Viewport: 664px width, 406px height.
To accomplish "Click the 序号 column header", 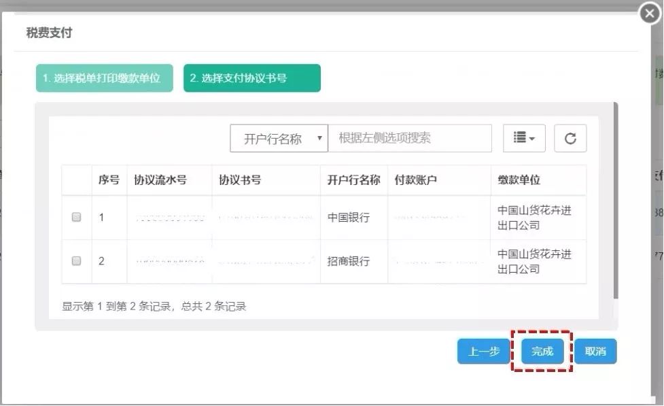I will [x=109, y=180].
